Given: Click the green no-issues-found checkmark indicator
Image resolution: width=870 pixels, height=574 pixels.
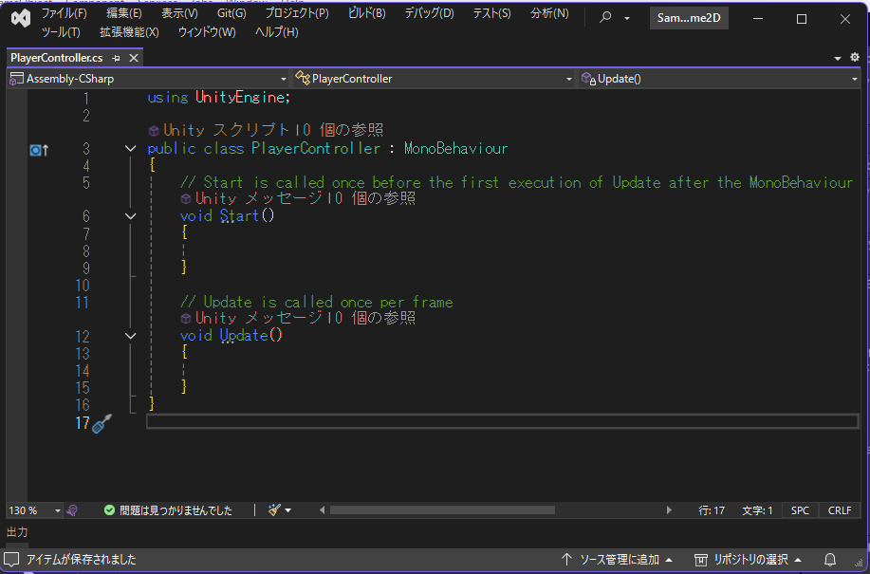Looking at the screenshot, I should [x=110, y=510].
